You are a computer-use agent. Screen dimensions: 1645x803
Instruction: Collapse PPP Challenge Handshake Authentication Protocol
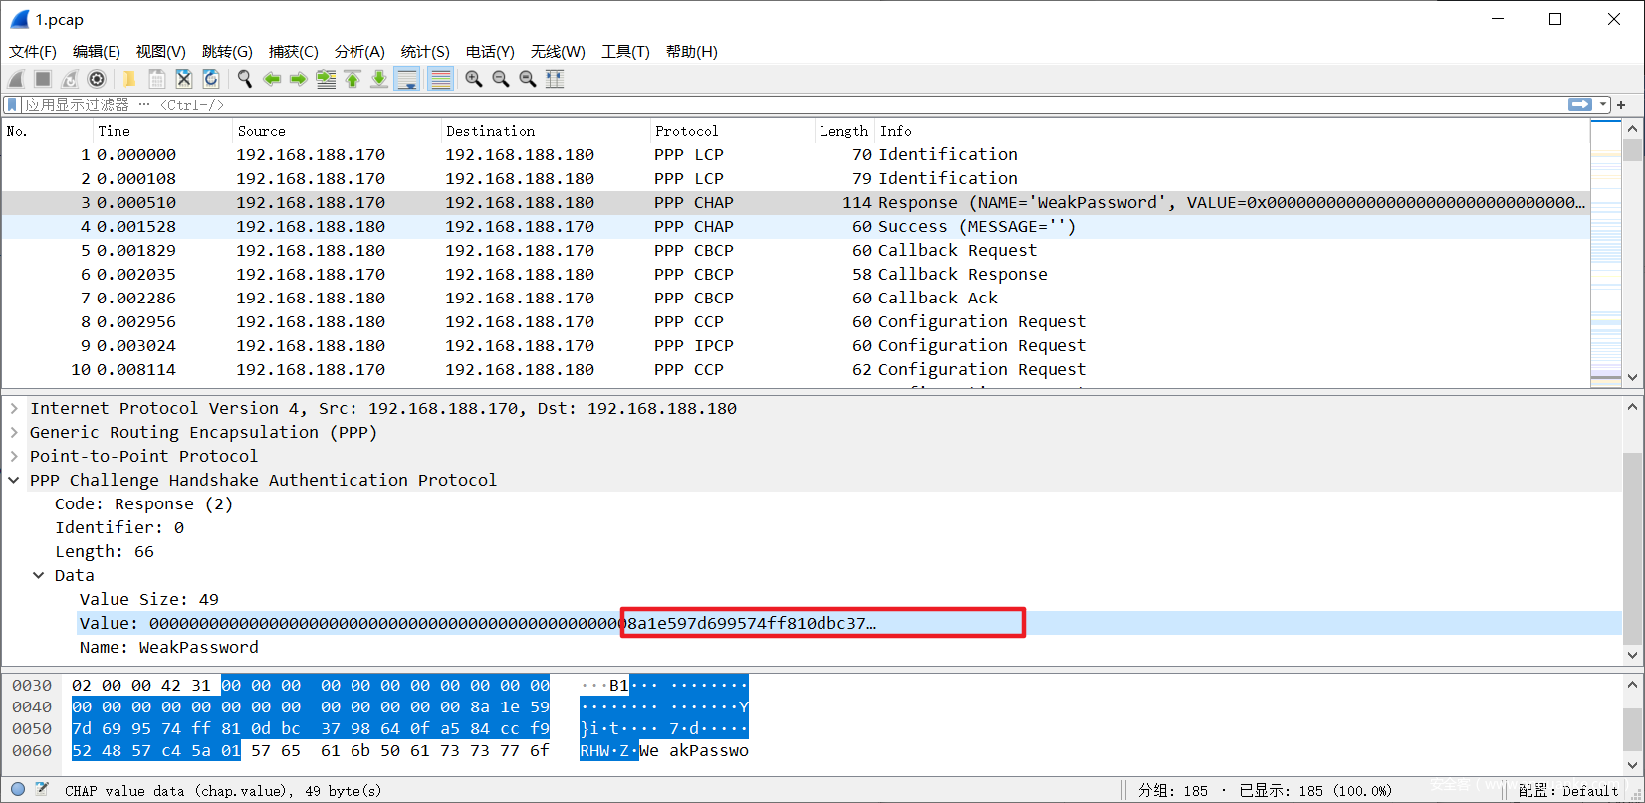[14, 480]
